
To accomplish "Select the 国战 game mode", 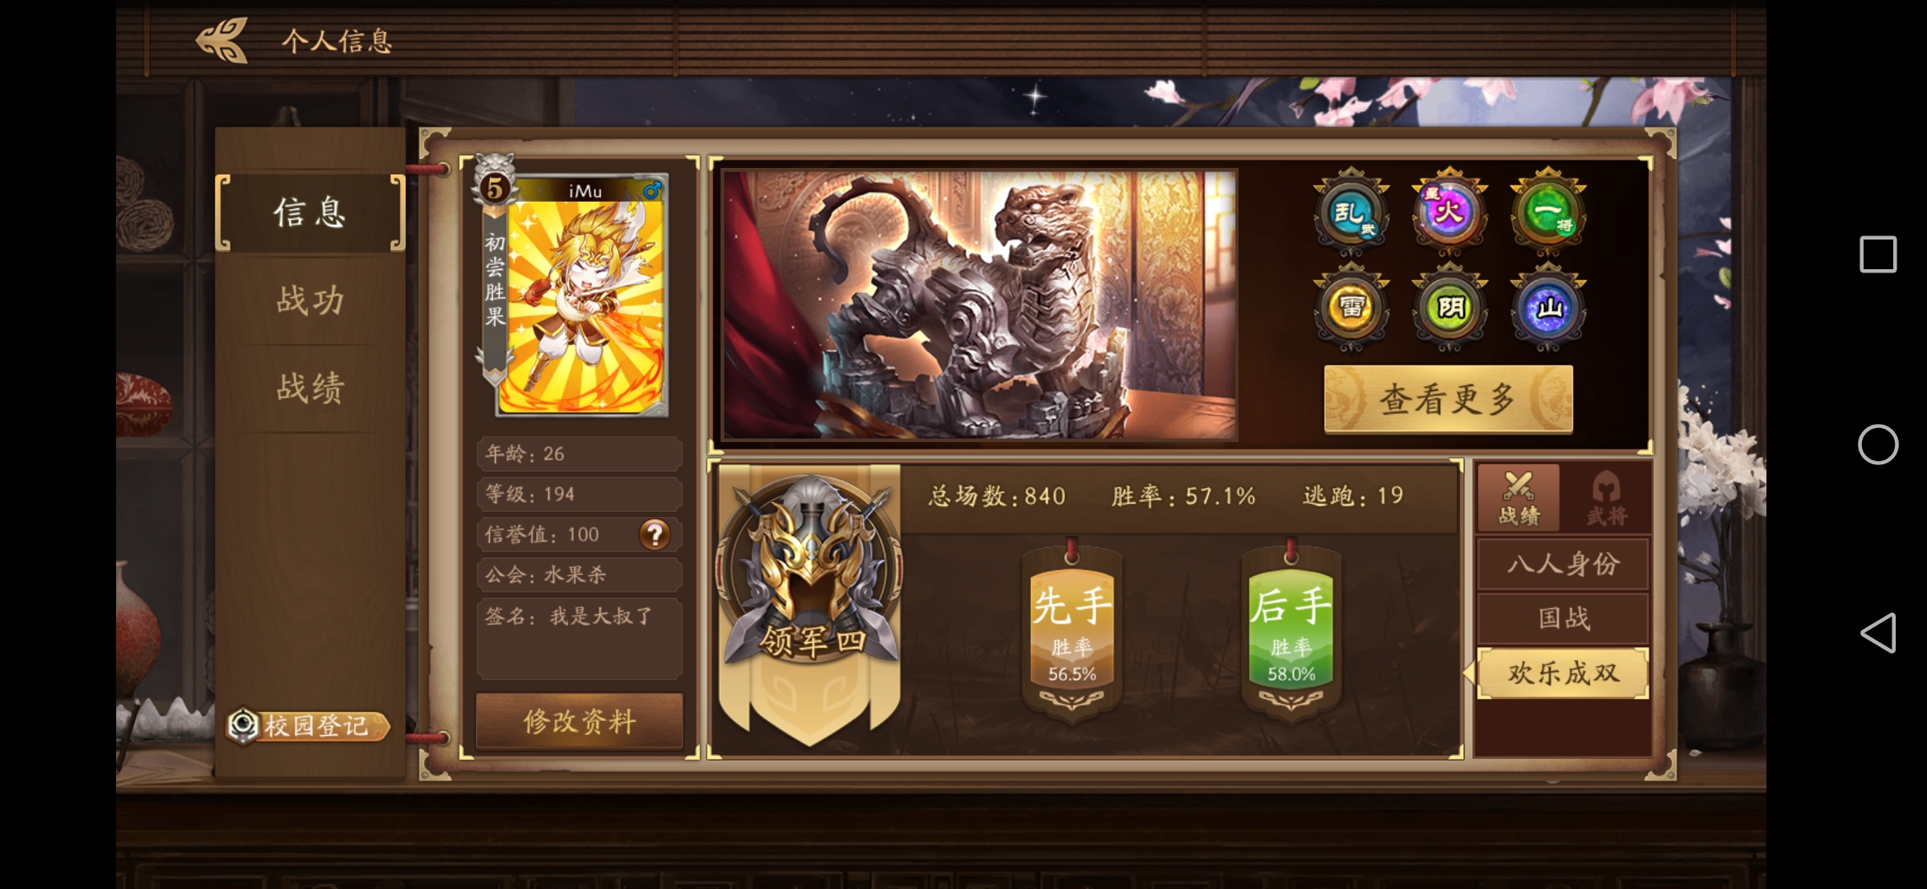I will tap(1563, 618).
